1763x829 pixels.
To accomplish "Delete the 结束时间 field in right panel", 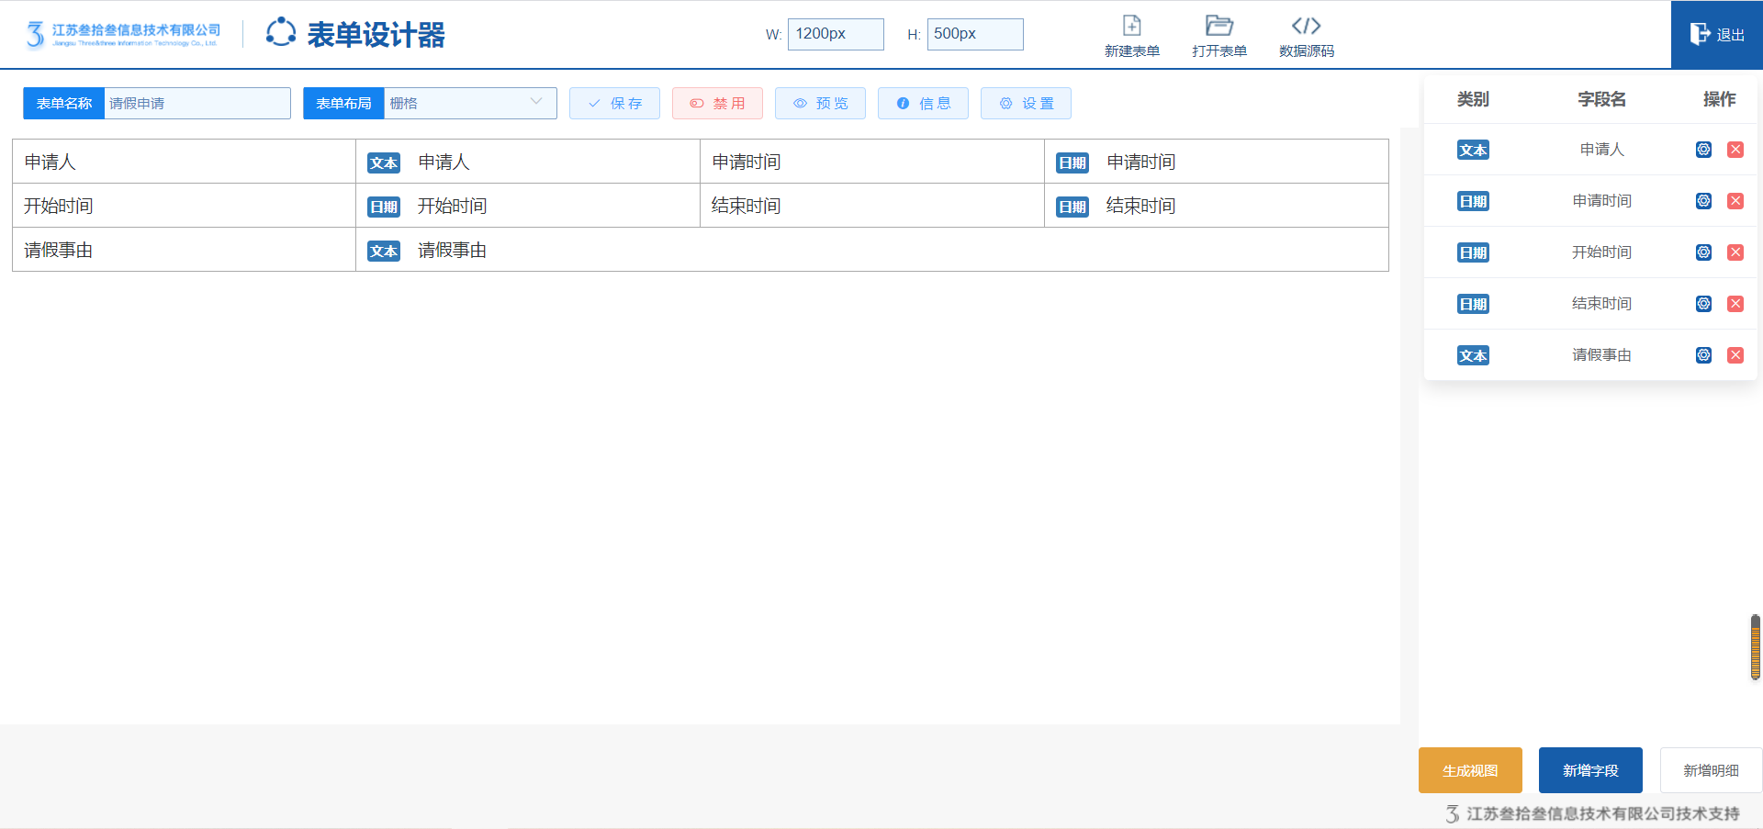I will [x=1735, y=304].
